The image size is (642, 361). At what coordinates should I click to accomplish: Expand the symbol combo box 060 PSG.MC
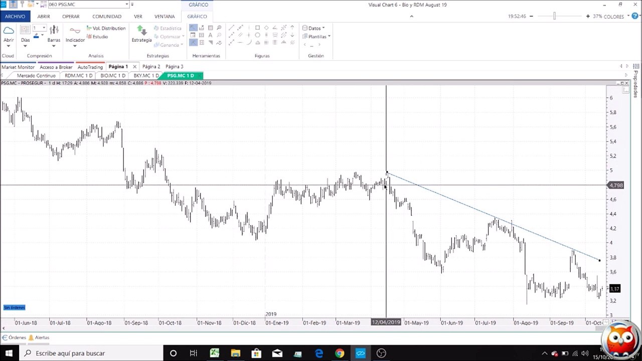[126, 5]
